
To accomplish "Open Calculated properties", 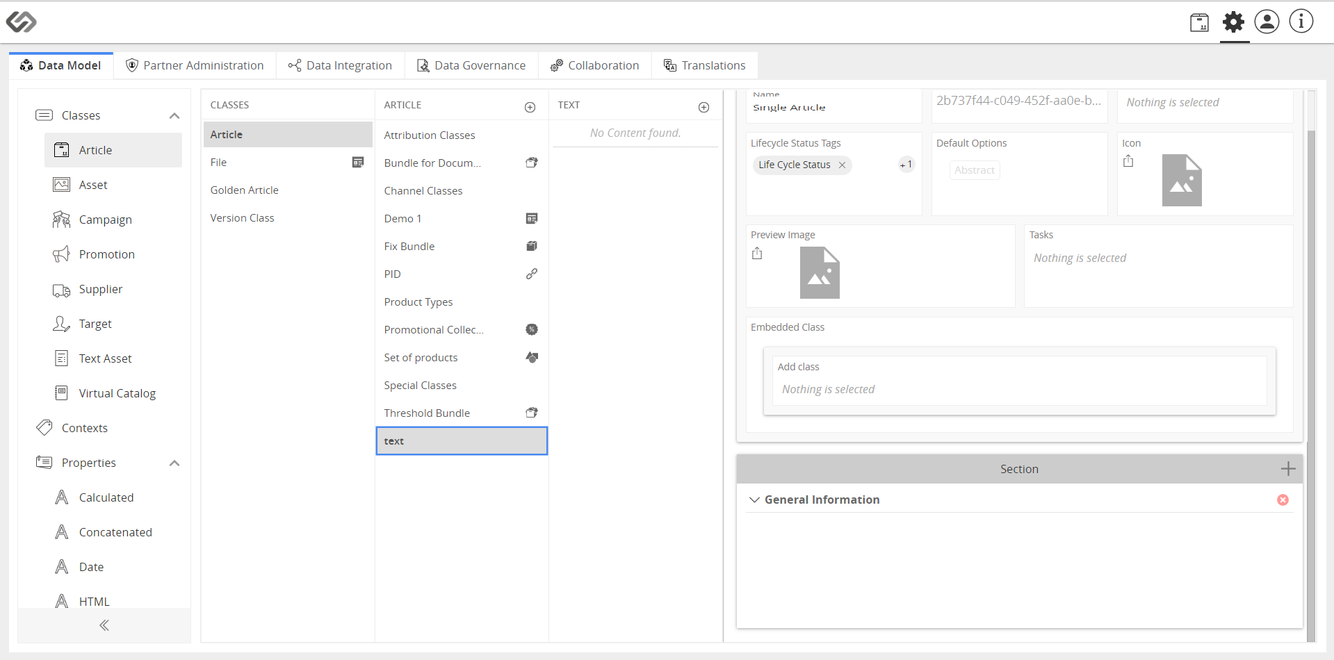I will [113, 497].
